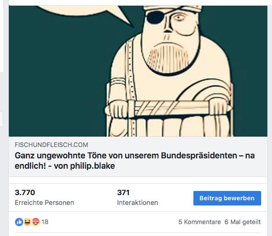This screenshot has width=272, height=236.
Task: Click 'von philip.blake' in the headline
Action: click(x=84, y=166)
